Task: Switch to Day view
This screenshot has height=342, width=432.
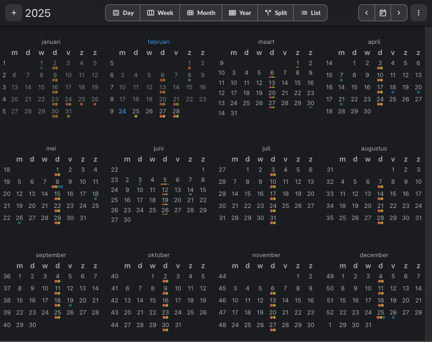Action: tap(123, 13)
